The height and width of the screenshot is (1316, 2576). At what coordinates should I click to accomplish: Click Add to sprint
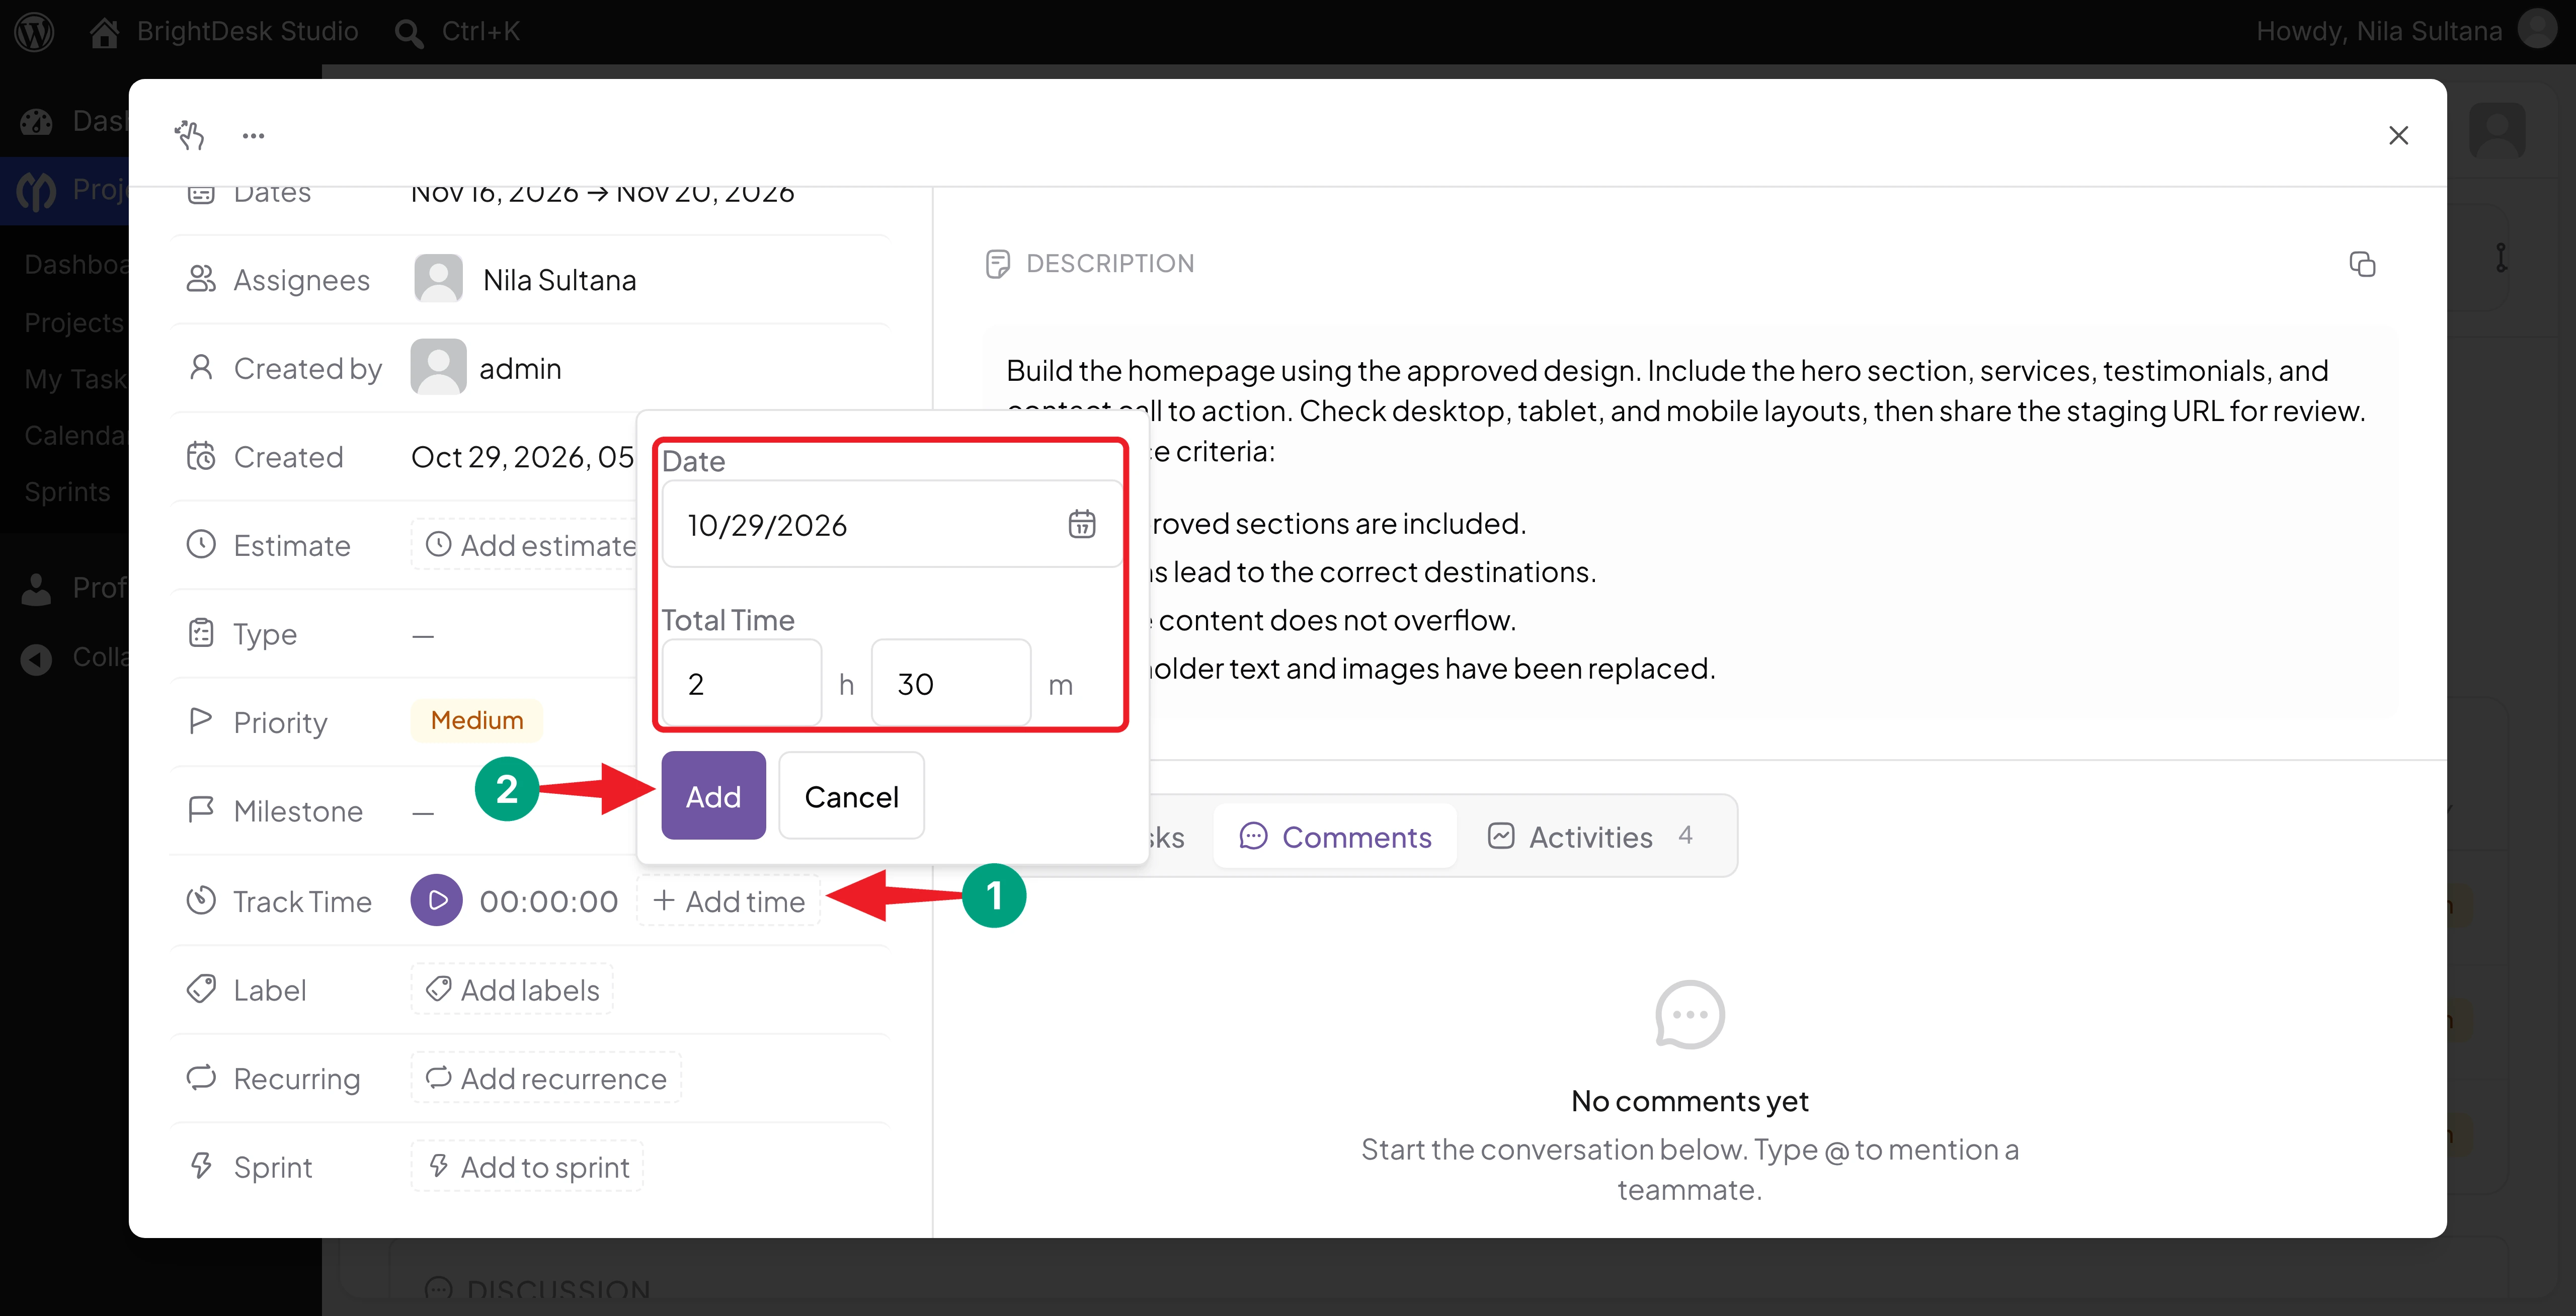(x=528, y=1167)
